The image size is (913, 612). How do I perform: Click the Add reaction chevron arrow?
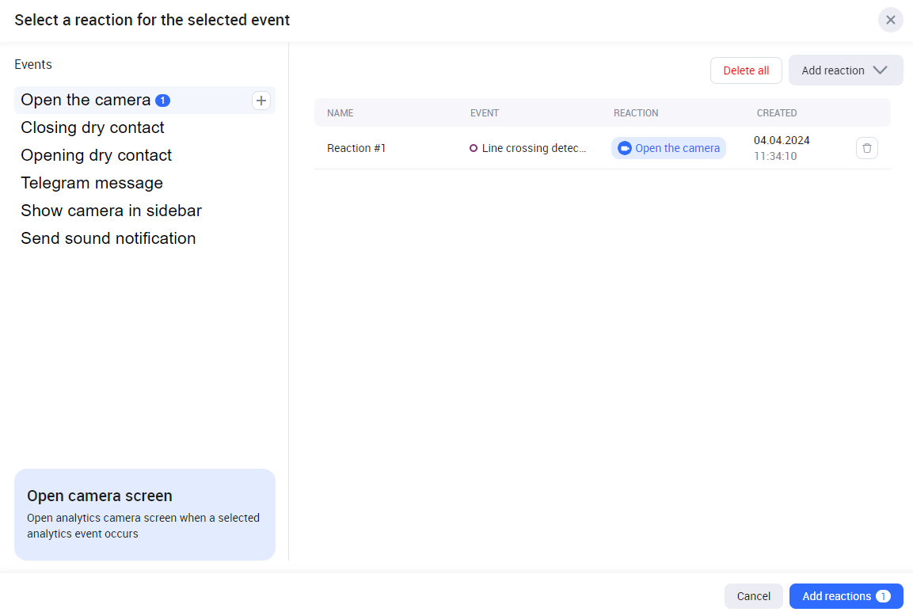pyautogui.click(x=880, y=70)
